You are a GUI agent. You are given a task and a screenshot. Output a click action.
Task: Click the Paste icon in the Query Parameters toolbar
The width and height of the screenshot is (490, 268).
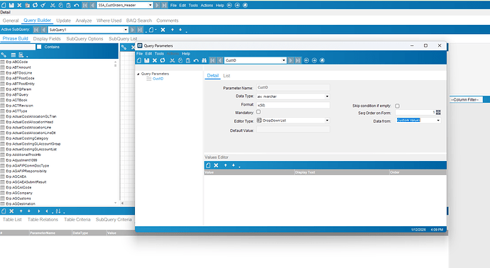coord(188,60)
